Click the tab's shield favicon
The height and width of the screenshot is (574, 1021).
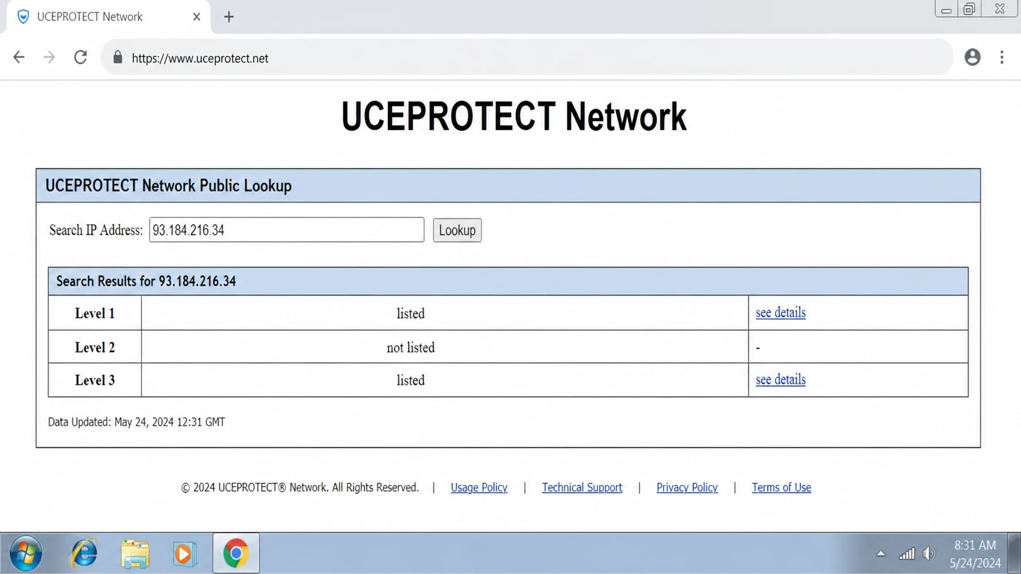23,17
